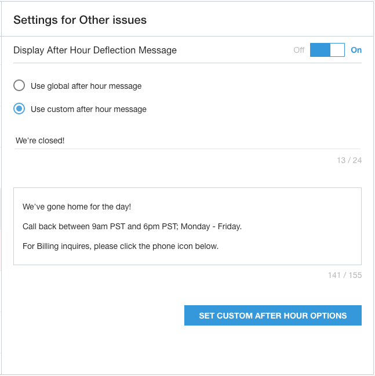Image resolution: width=375 pixels, height=376 pixels.
Task: Click the 13 / 24 title character counter
Action: click(x=349, y=160)
